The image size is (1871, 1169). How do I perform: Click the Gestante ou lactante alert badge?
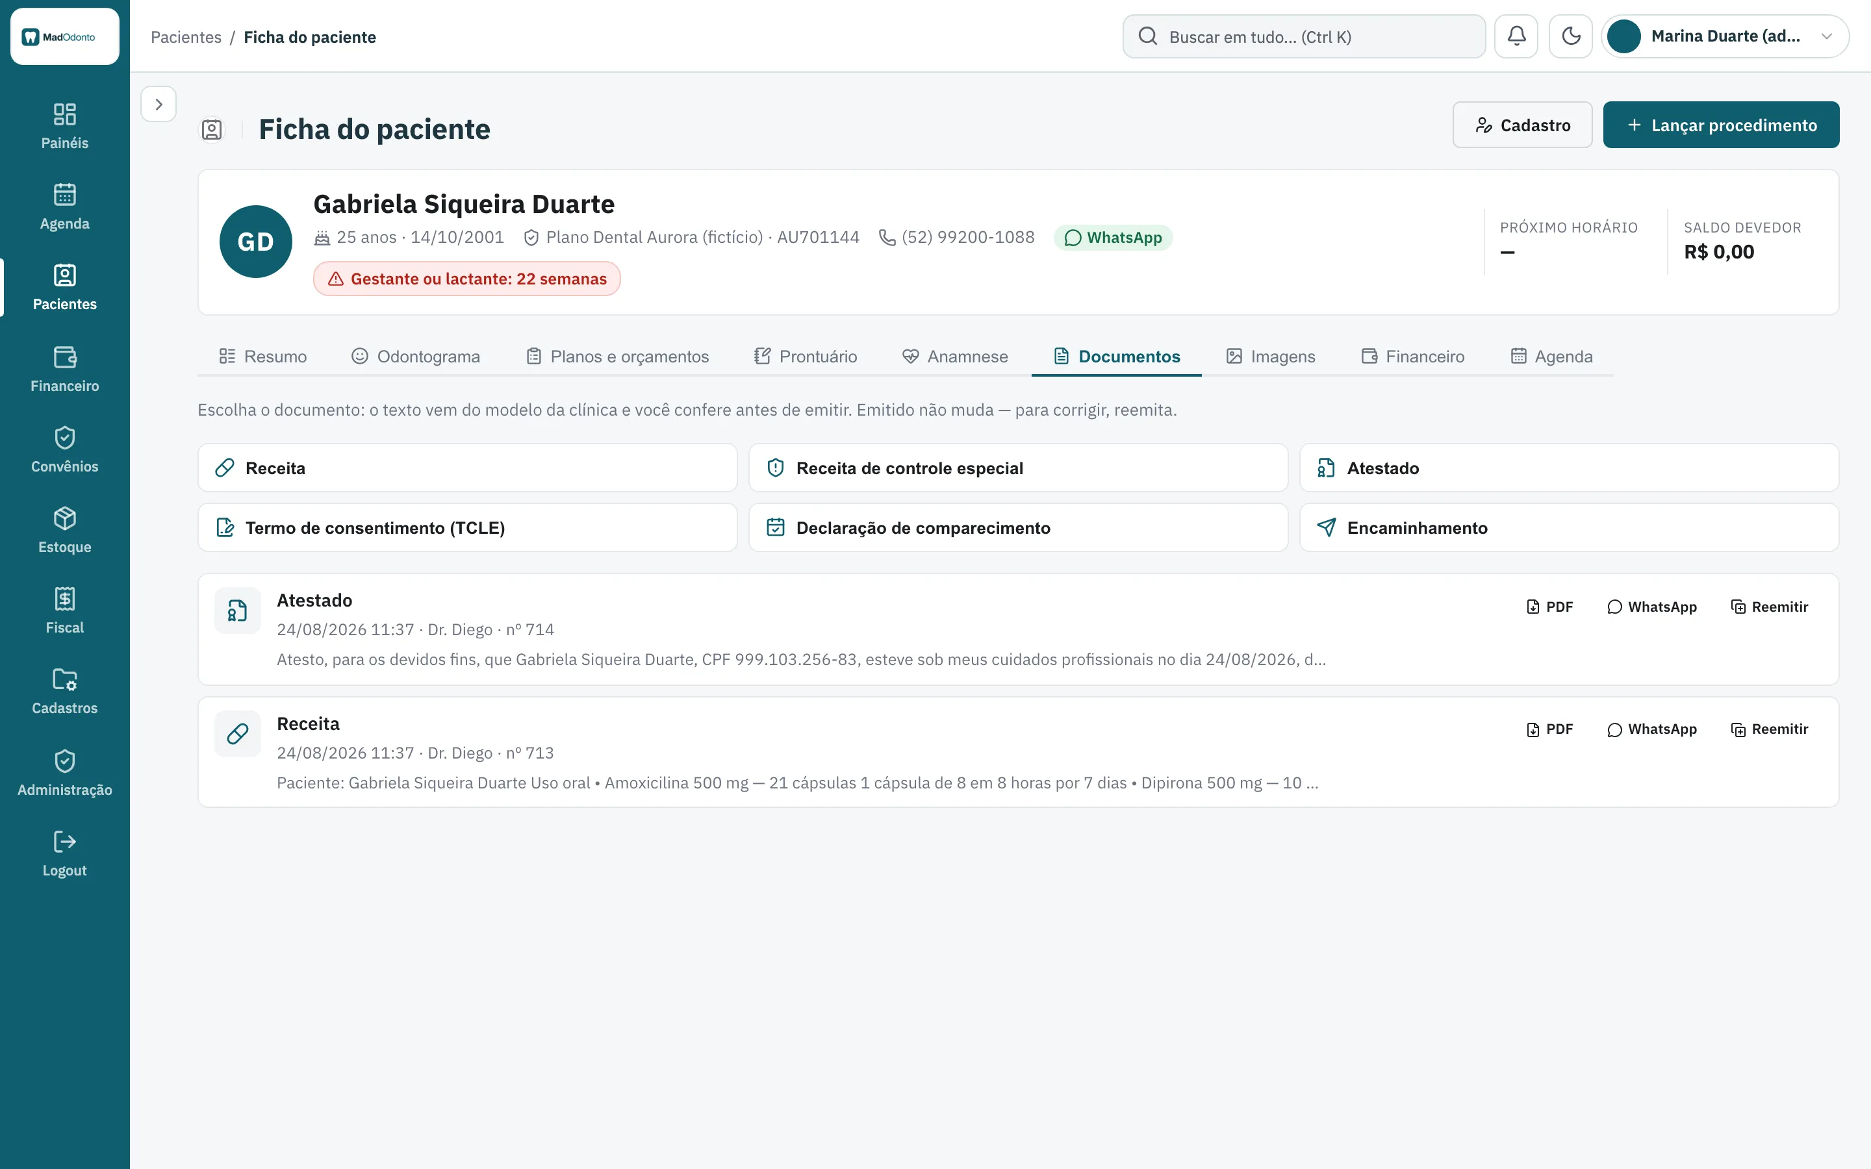click(x=467, y=279)
